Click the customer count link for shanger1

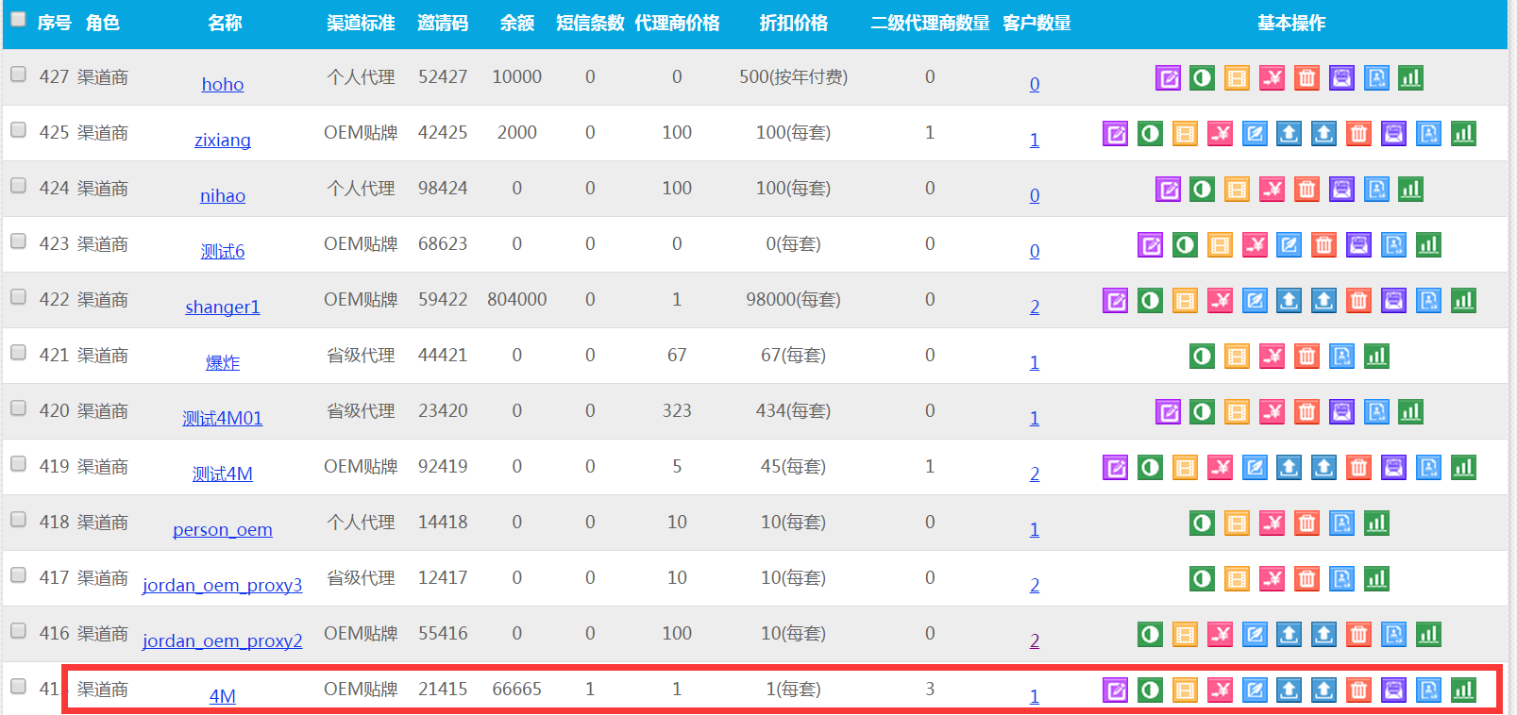[x=1035, y=308]
